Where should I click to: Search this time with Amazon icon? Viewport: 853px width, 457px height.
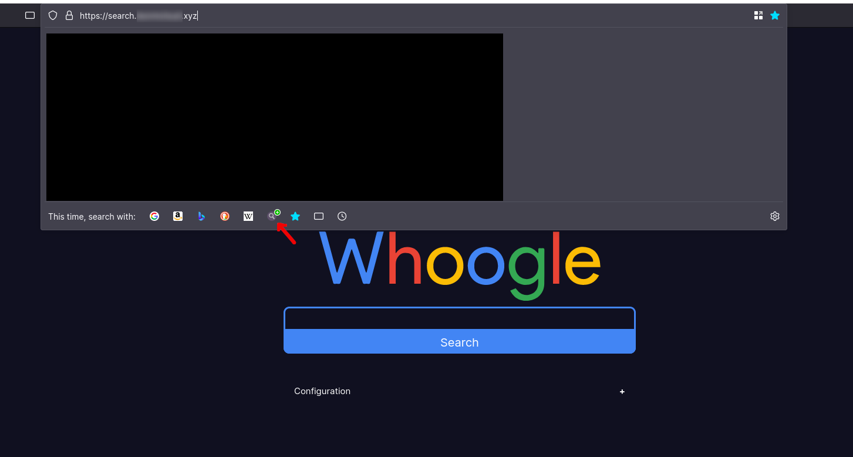click(178, 216)
